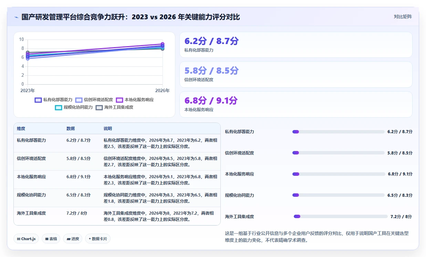Image resolution: width=426 pixels, height=257 pixels.
Task: Toggle 私有化部署能力 legend swatch in chart
Action: click(x=38, y=100)
